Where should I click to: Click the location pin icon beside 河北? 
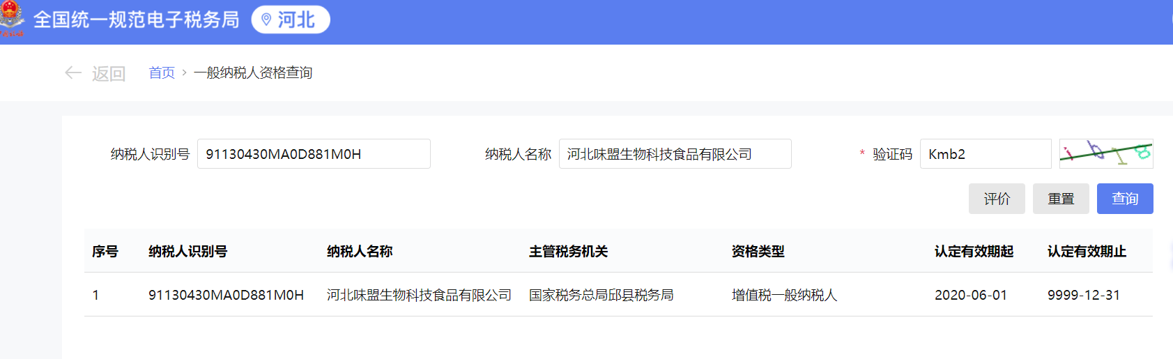click(266, 20)
